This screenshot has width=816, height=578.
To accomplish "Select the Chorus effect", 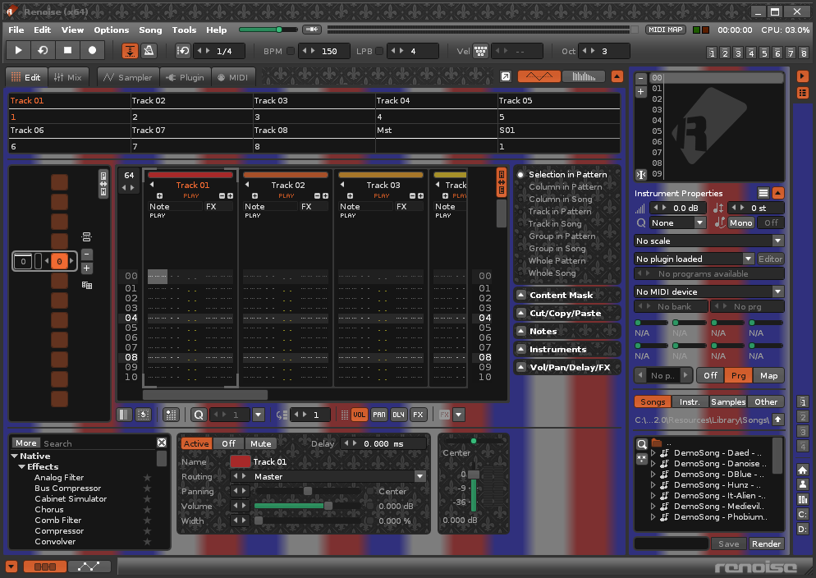I will point(49,510).
